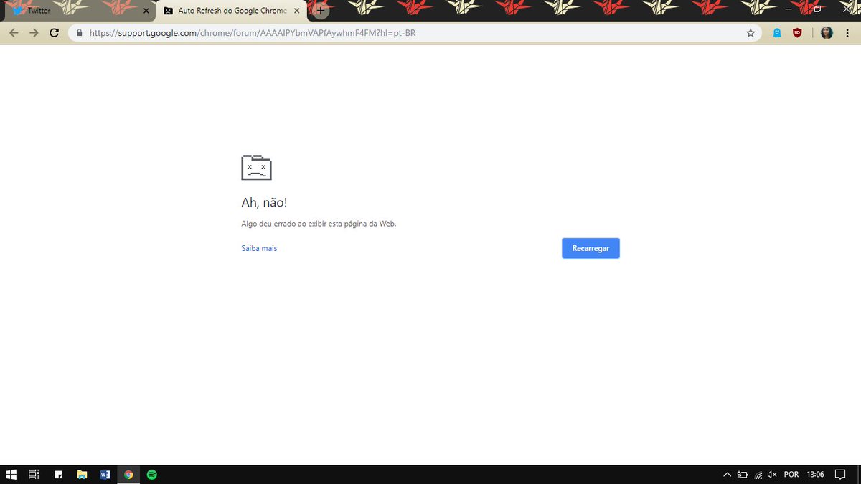
Task: Show hidden system tray icons
Action: (728, 474)
